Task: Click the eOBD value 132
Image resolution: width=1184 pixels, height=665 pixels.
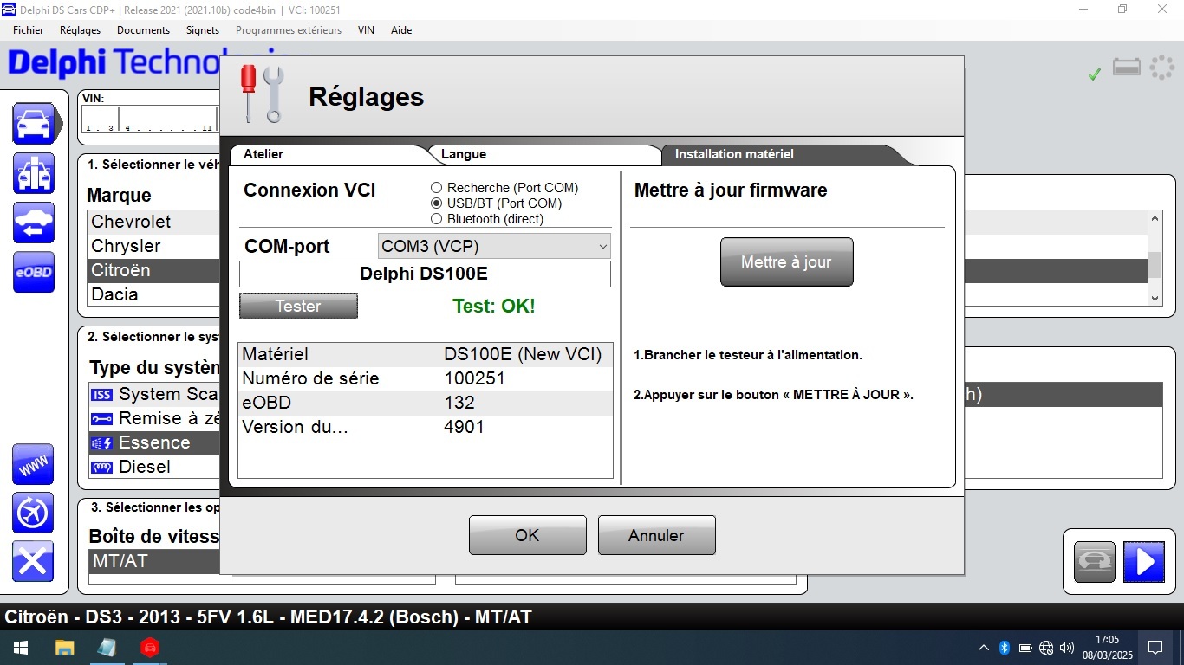Action: 459,403
